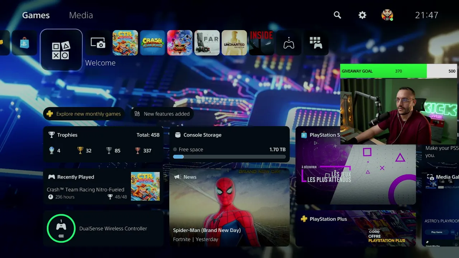Screen dimensions: 459x258
Task: Click the 500 giveaway target number
Action: 452,71
